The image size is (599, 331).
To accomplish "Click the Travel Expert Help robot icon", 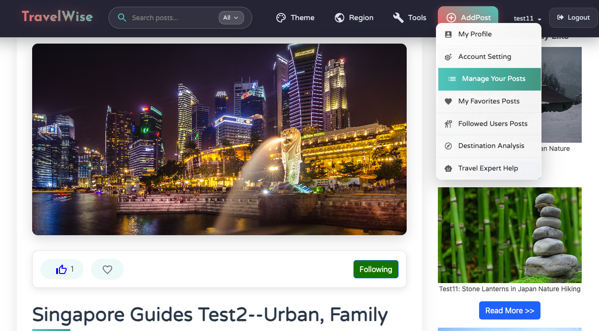I will coord(448,169).
